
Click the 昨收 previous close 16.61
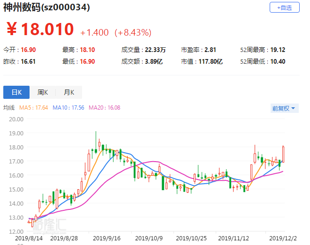(28, 61)
